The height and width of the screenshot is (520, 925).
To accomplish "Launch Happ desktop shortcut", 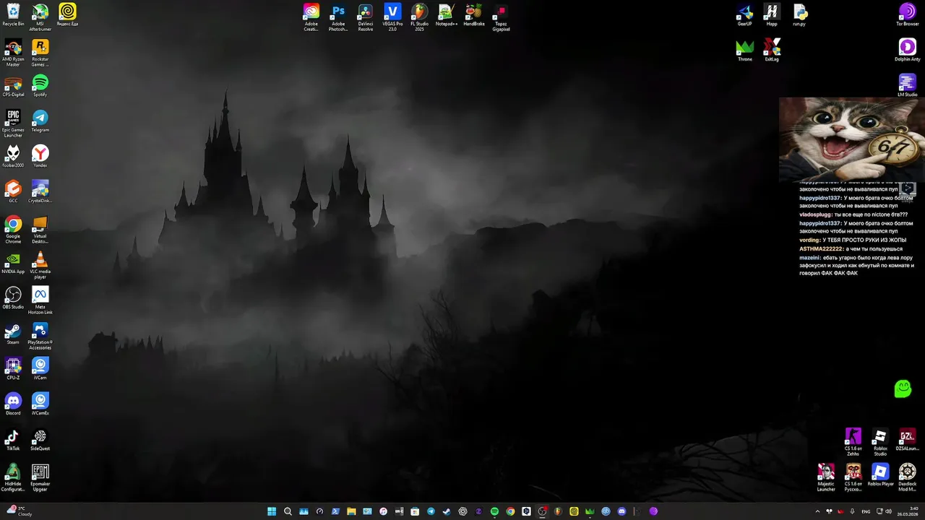I will (772, 15).
